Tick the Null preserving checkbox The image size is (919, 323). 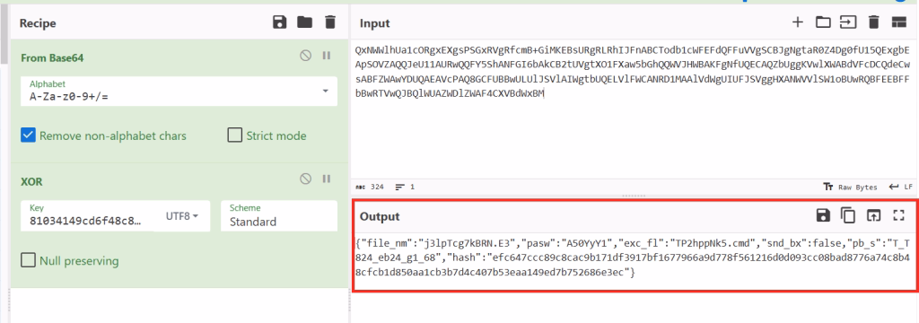[x=28, y=260]
